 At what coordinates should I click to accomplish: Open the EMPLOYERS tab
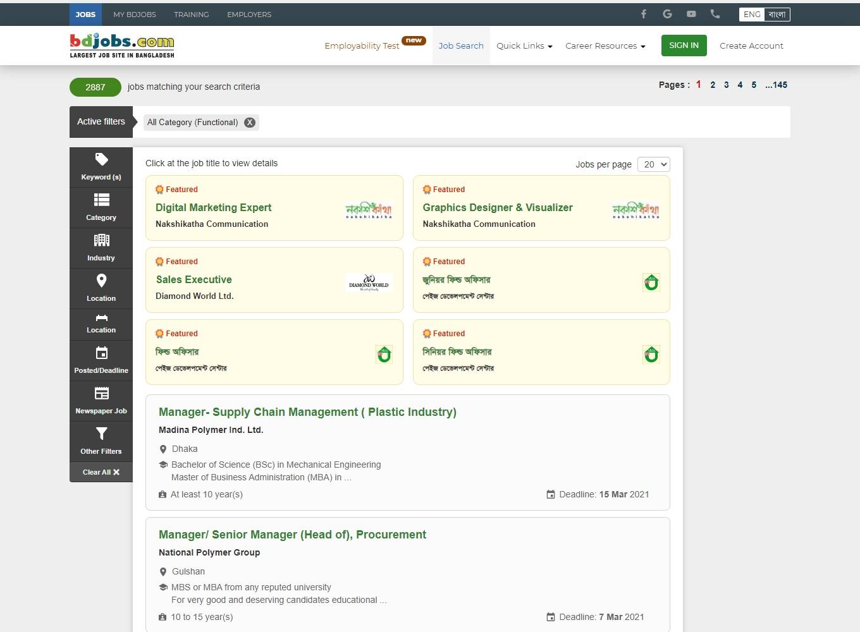(x=249, y=15)
